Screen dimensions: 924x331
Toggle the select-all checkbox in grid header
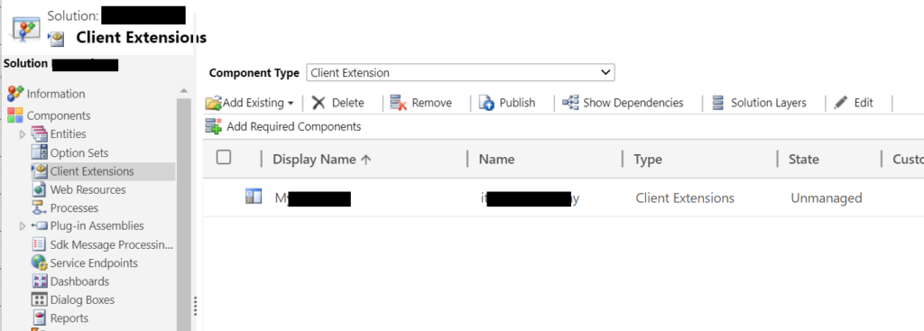224,157
